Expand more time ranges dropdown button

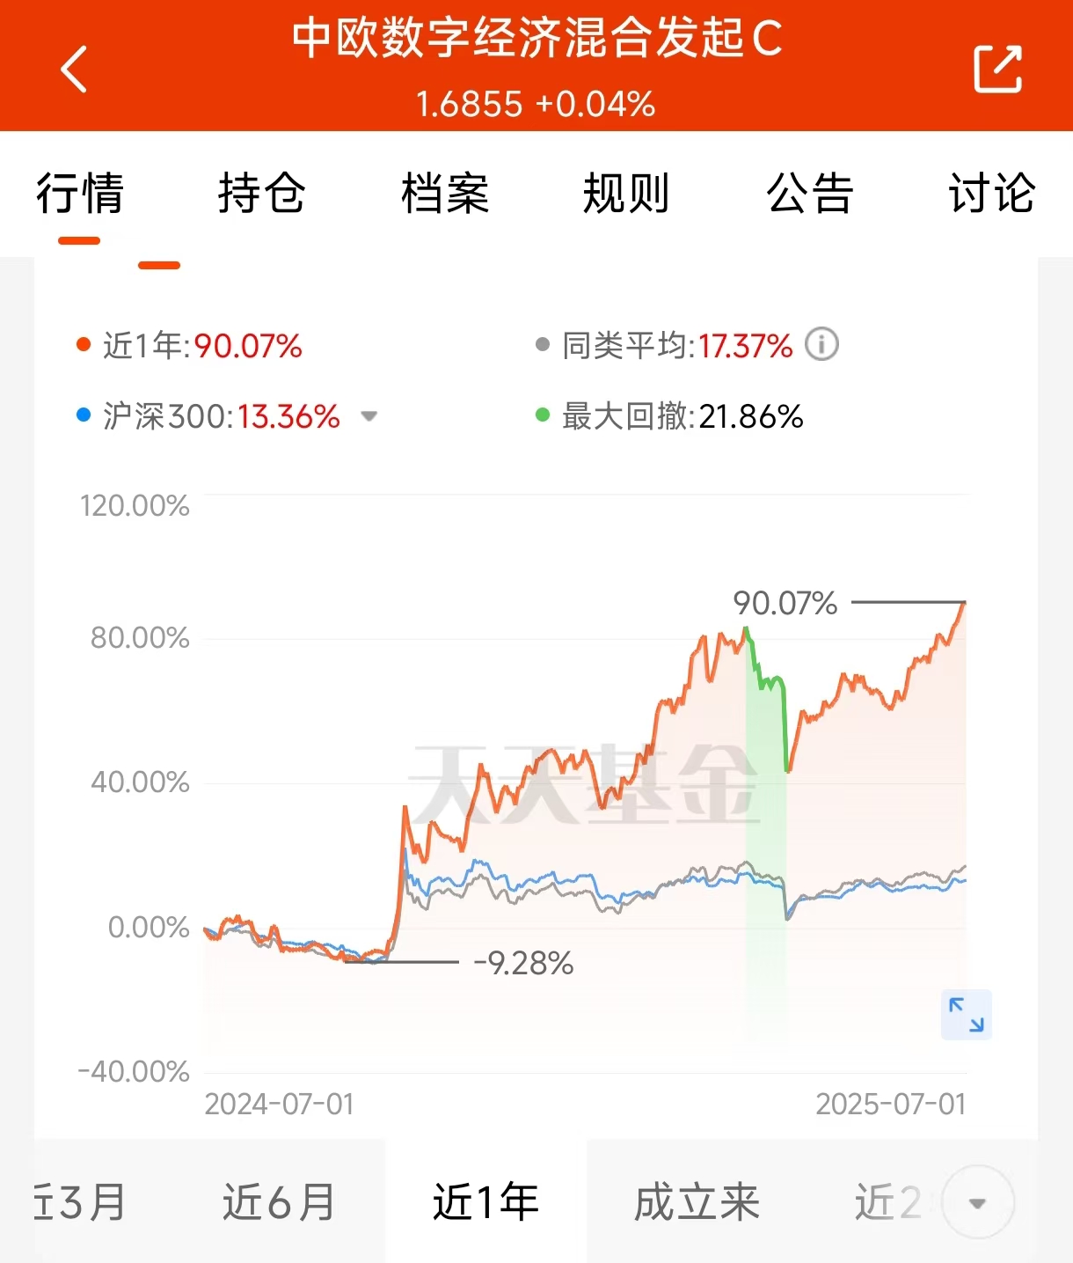click(977, 1202)
